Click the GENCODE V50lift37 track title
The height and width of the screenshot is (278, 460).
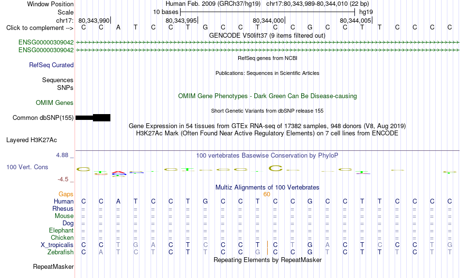tap(267, 35)
